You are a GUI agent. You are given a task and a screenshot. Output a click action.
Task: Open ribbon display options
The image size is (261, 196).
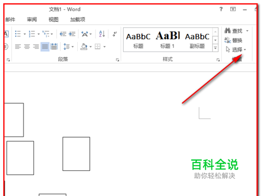tap(233, 9)
